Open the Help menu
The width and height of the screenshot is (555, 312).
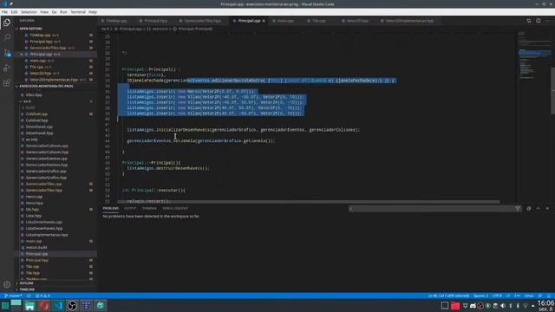pyautogui.click(x=93, y=12)
